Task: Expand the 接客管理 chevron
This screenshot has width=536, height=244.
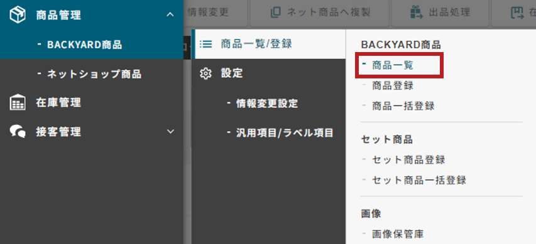Action: point(170,131)
